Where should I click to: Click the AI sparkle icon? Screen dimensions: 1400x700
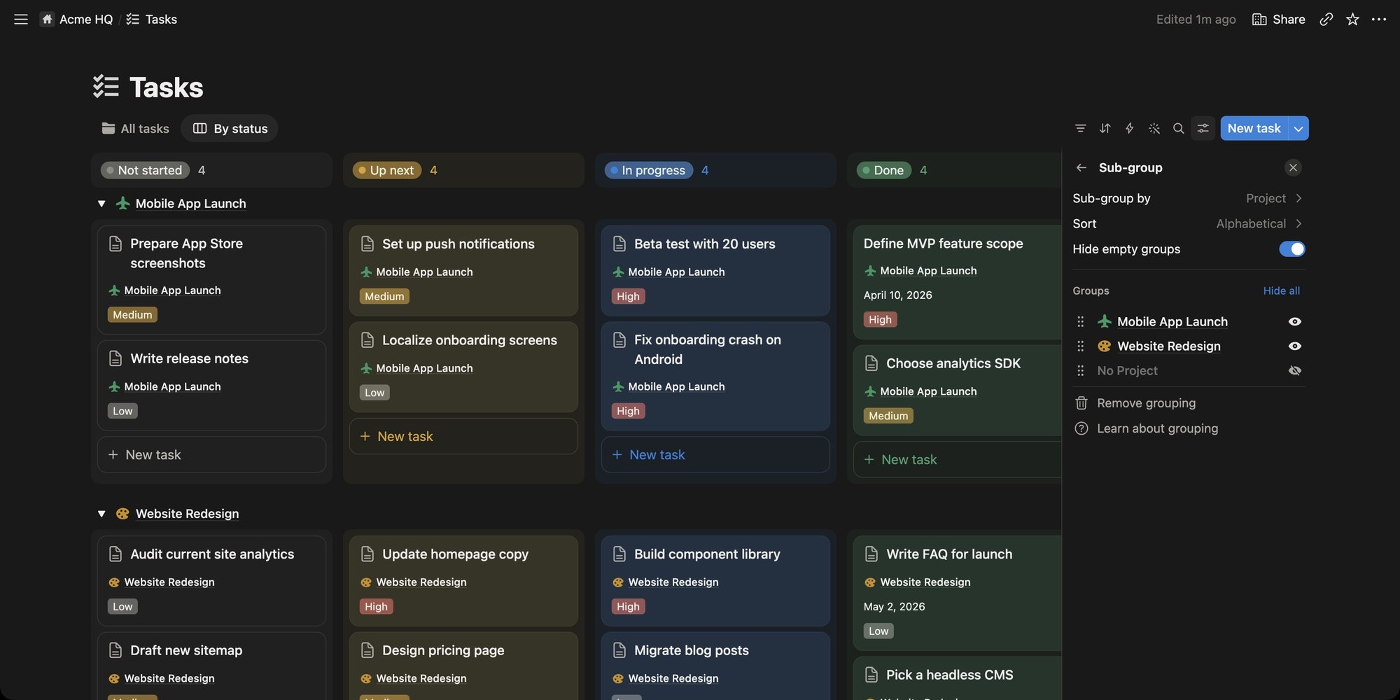tap(1154, 128)
